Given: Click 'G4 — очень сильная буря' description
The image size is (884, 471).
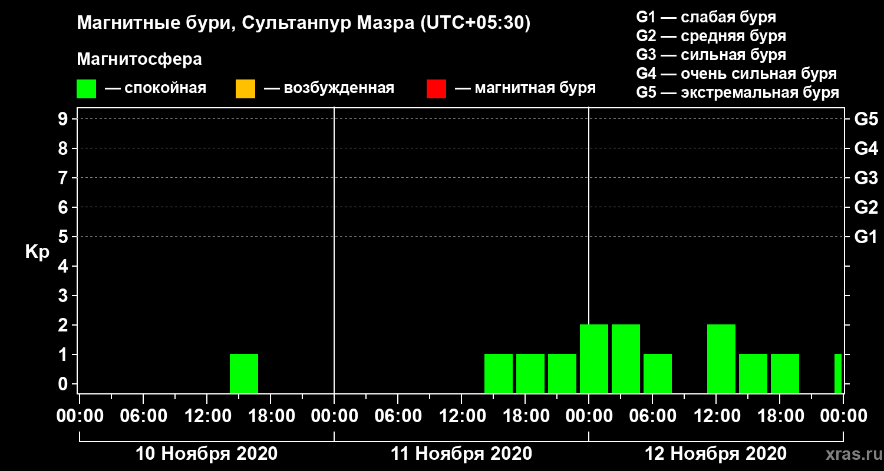Looking at the screenshot, I should (737, 74).
